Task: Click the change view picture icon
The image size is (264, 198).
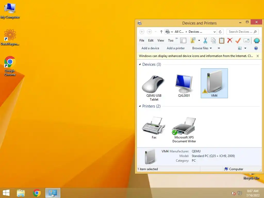Action: click(240, 48)
